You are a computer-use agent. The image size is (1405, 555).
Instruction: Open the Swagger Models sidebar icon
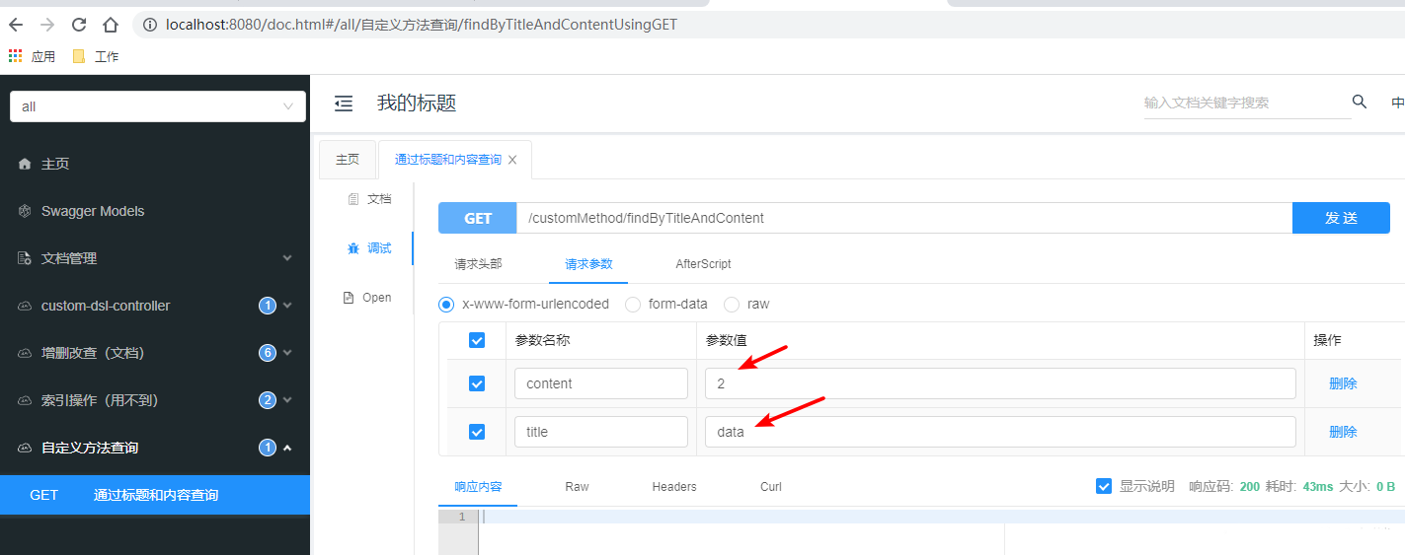(26, 211)
